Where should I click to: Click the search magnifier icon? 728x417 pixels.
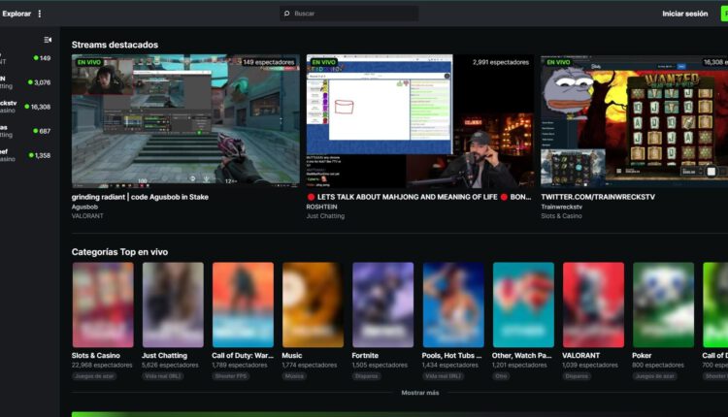[x=287, y=14]
